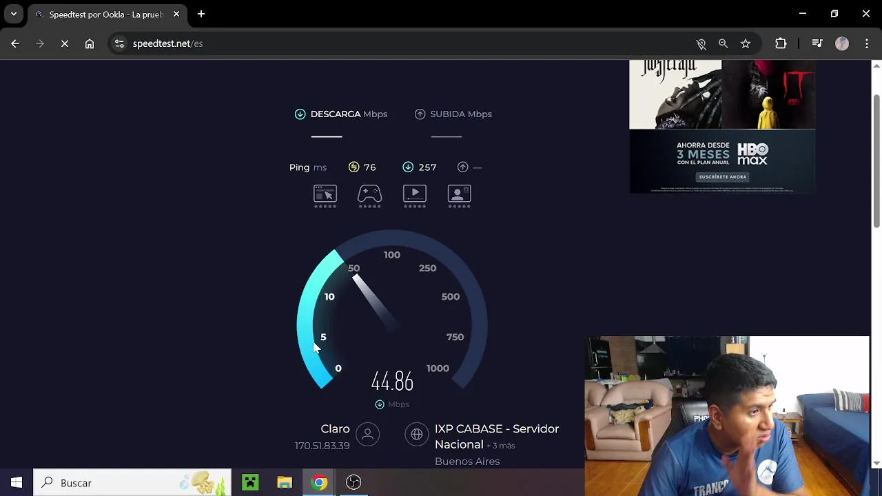The image size is (882, 496).
Task: Open the media control toolbar icon
Action: (817, 43)
